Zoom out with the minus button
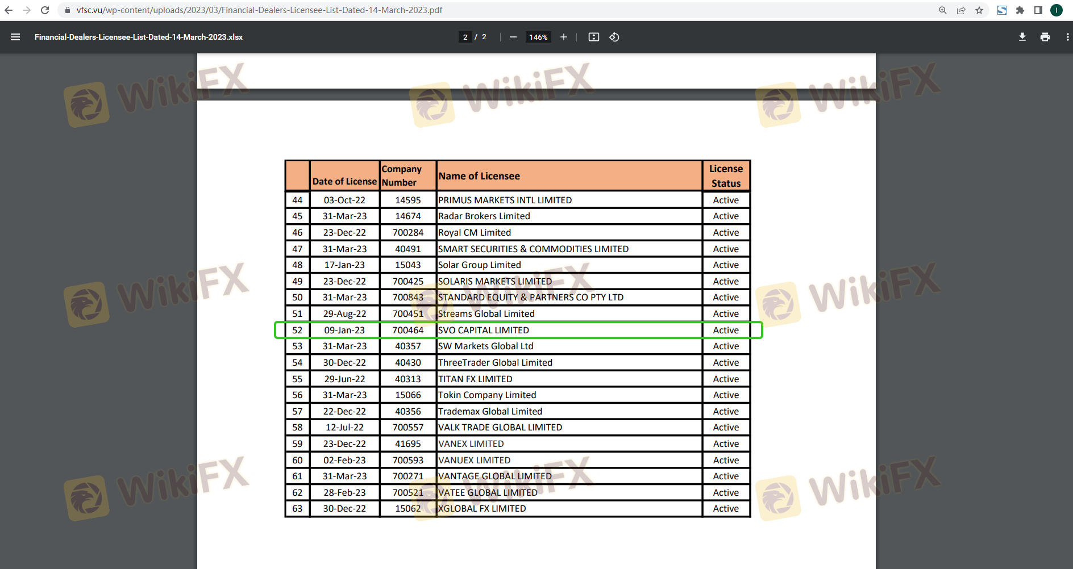This screenshot has width=1073, height=569. click(x=513, y=37)
